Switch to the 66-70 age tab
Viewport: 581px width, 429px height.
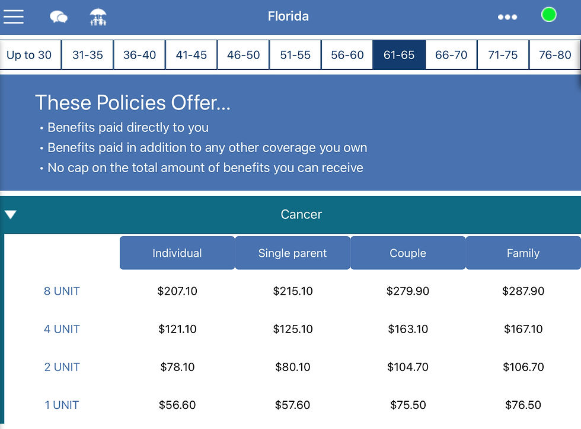(451, 55)
